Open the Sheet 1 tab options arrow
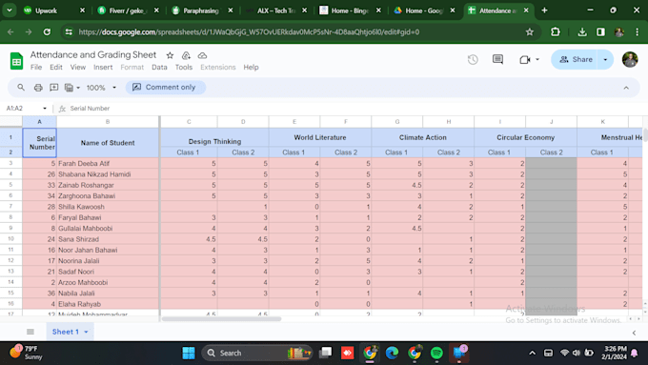This screenshot has height=365, width=648. click(x=86, y=332)
